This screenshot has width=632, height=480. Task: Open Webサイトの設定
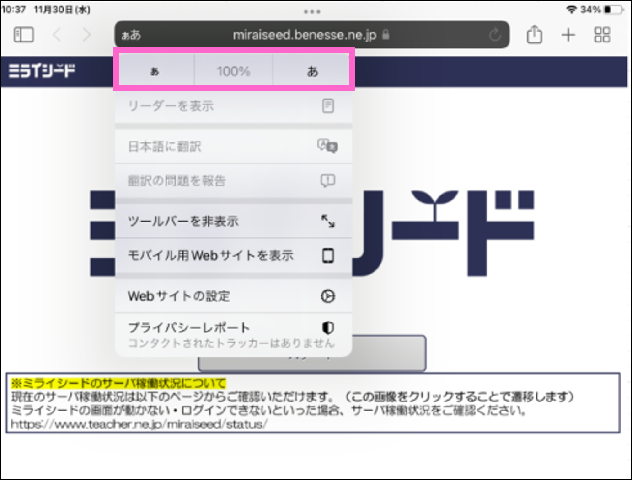233,296
